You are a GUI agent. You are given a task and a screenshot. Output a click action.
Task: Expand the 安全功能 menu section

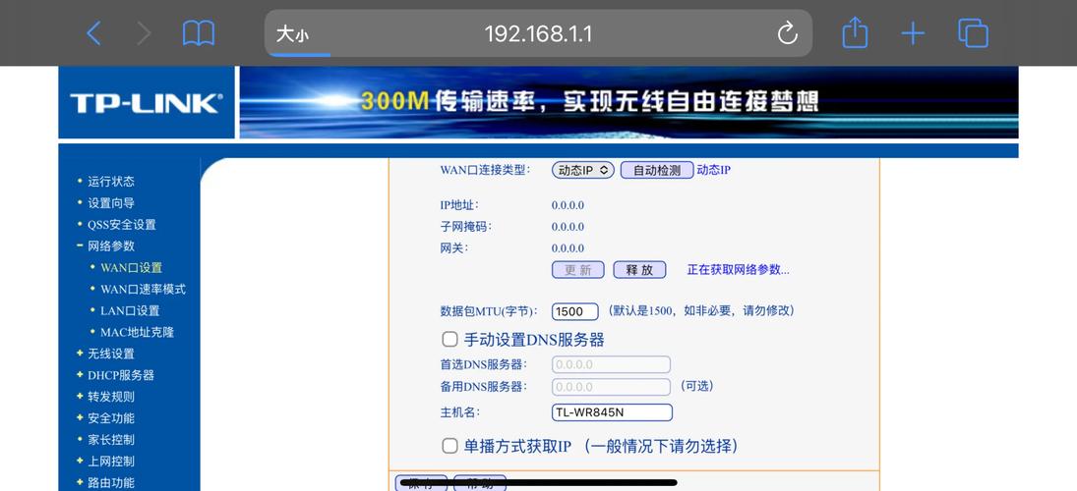pyautogui.click(x=110, y=418)
